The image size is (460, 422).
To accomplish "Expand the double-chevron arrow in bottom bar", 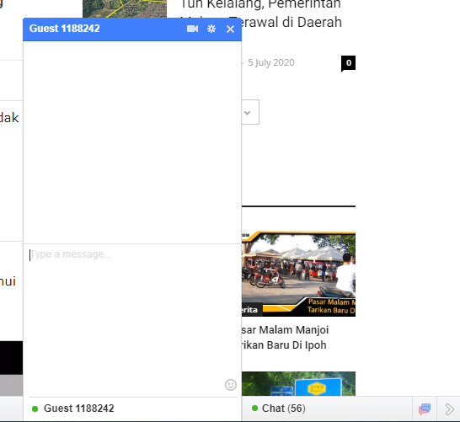I will pyautogui.click(x=449, y=409).
